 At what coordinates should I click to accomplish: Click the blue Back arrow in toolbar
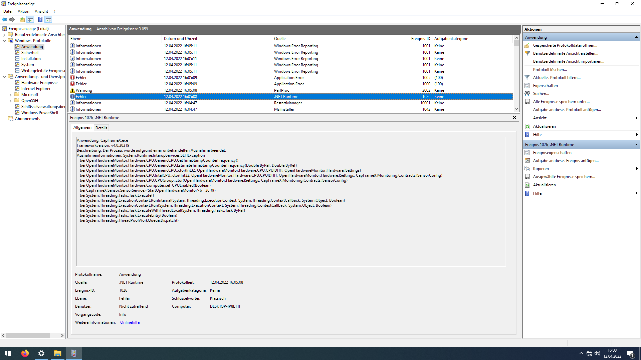[x=4, y=19]
